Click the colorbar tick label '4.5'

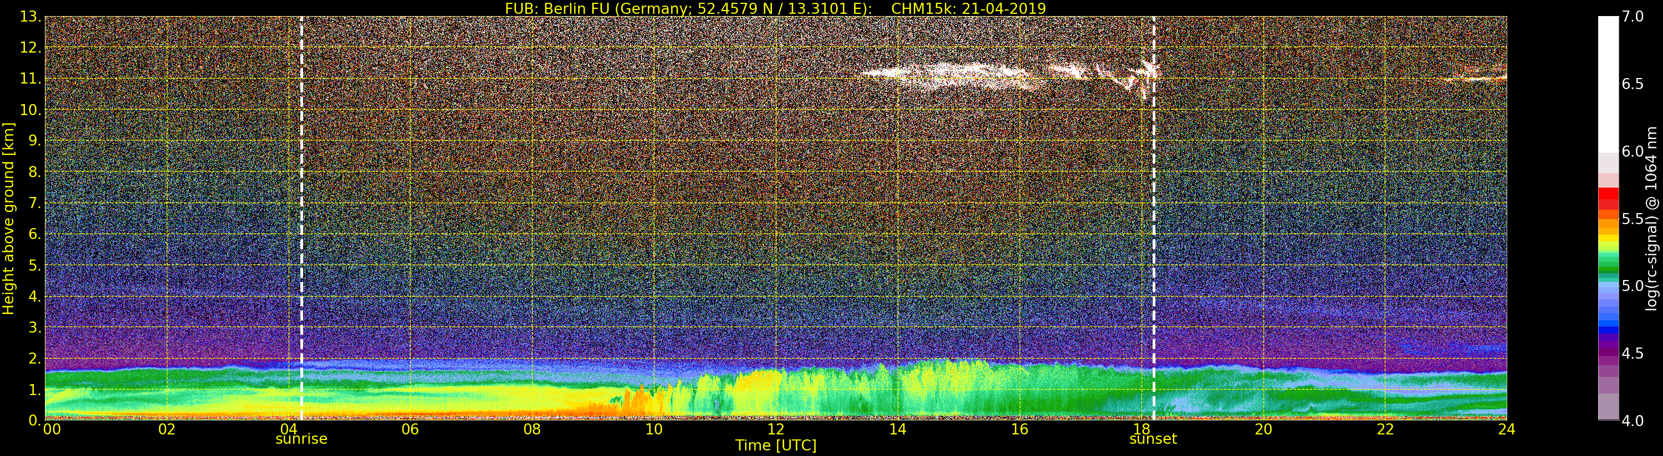1633,354
